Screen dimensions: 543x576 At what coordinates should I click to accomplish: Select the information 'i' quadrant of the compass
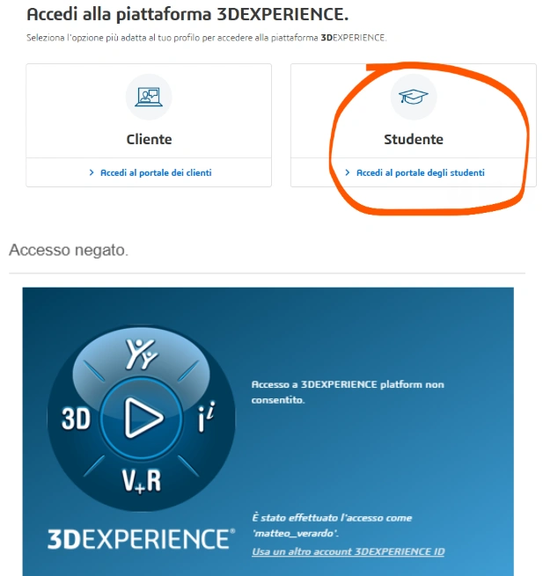206,417
